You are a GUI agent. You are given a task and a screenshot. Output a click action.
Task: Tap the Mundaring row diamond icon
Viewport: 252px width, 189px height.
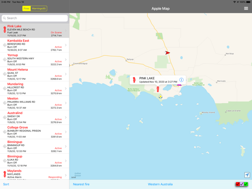point(5,89)
